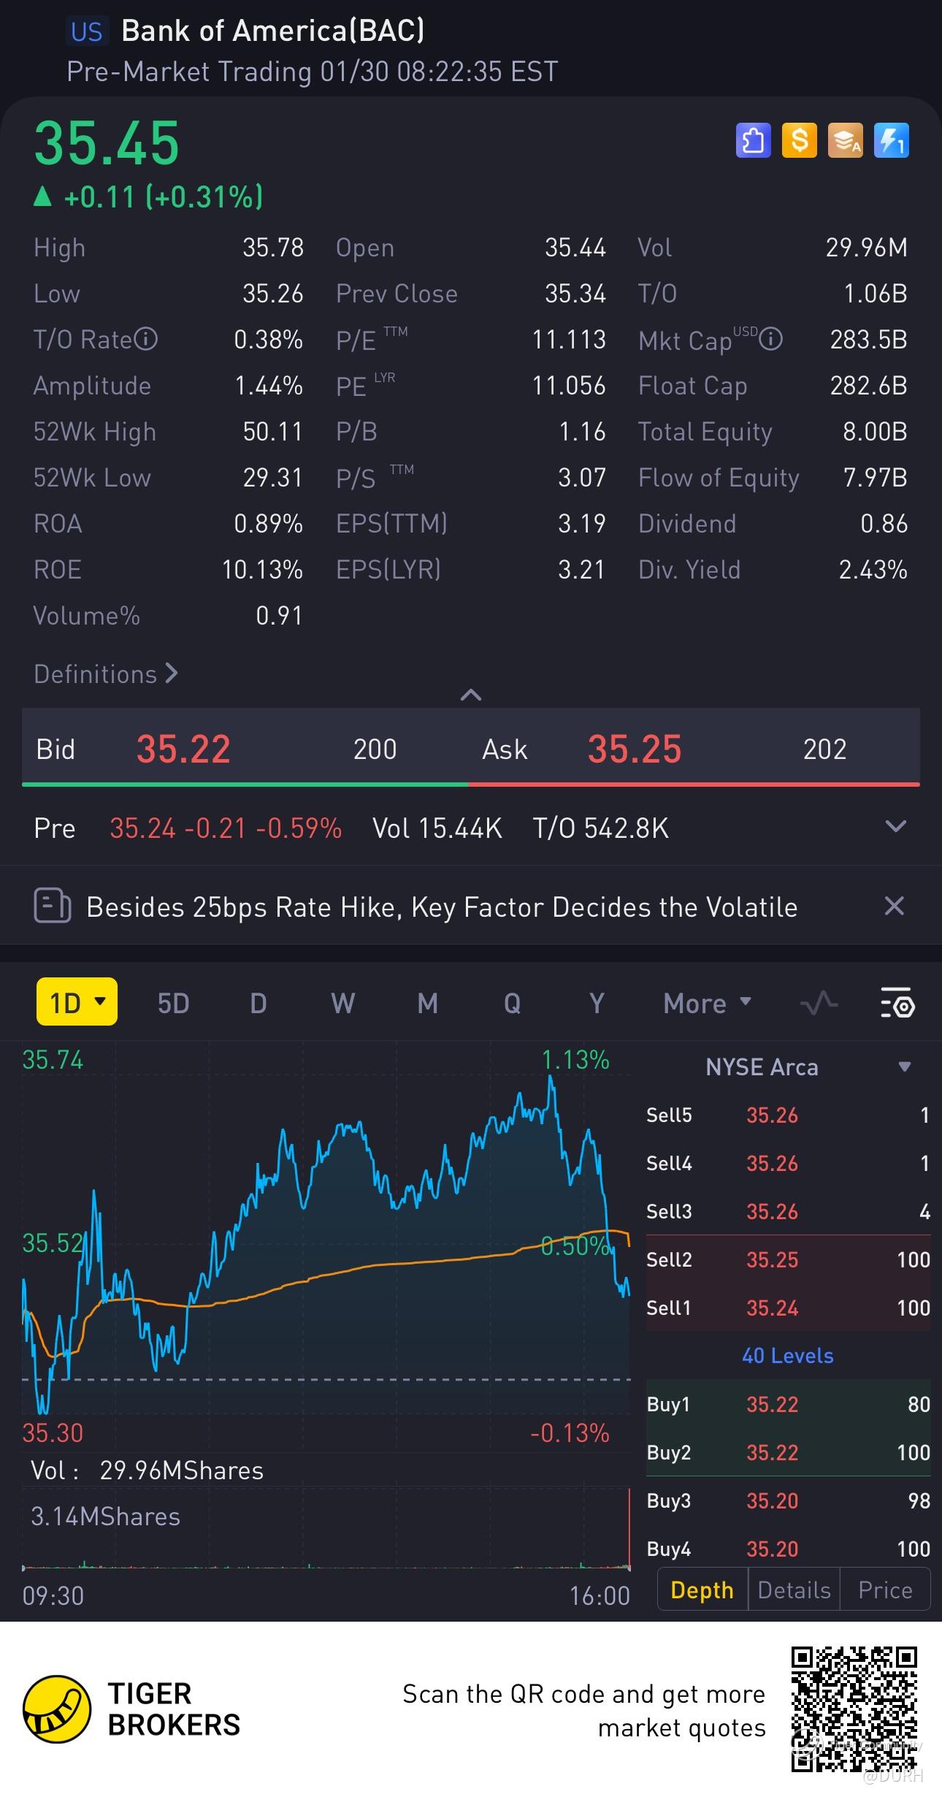Tap the current price 35.45

[107, 142]
